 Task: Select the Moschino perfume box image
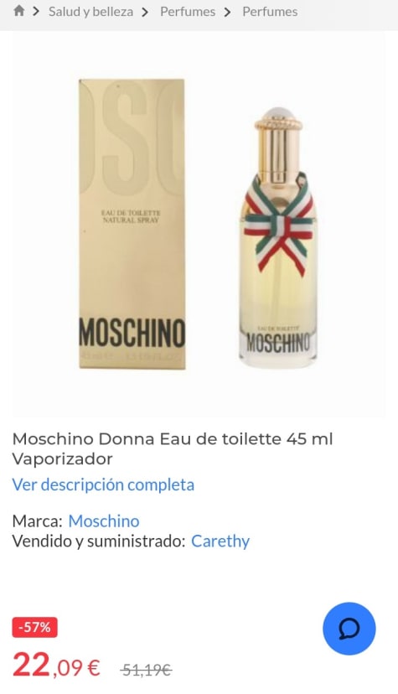132,224
